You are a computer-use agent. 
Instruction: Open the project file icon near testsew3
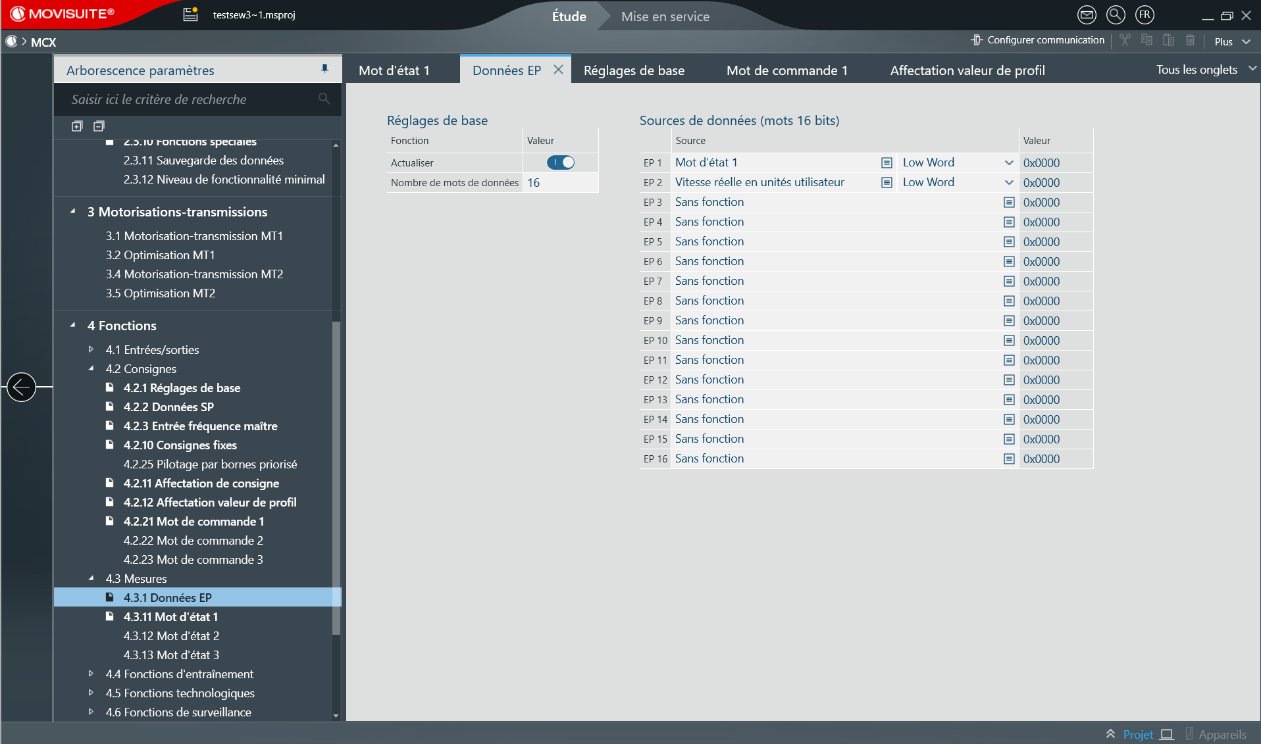pos(190,14)
